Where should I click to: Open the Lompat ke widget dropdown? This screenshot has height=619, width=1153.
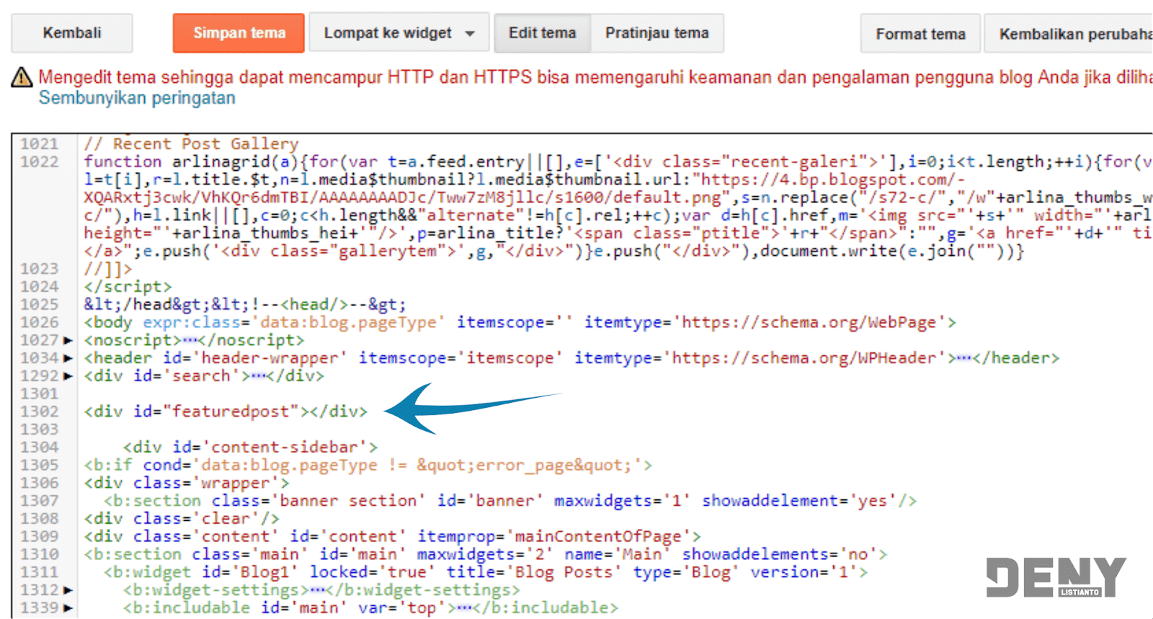coord(399,33)
